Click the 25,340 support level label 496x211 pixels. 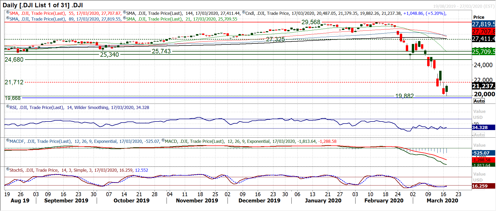coord(109,55)
